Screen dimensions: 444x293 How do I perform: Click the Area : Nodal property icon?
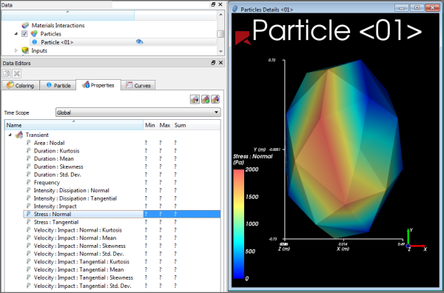coord(28,143)
